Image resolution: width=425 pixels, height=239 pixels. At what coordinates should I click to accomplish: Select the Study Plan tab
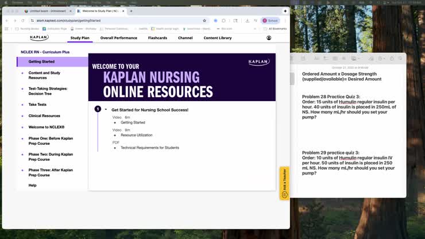80,38
